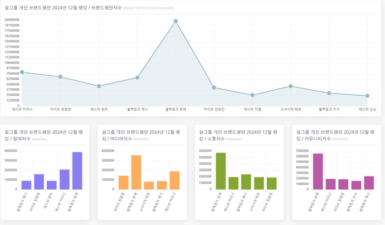Select 블랙핑크 제니 bar in 소통지수 chart
The width and height of the screenshot is (385, 225).
pyautogui.click(x=246, y=182)
